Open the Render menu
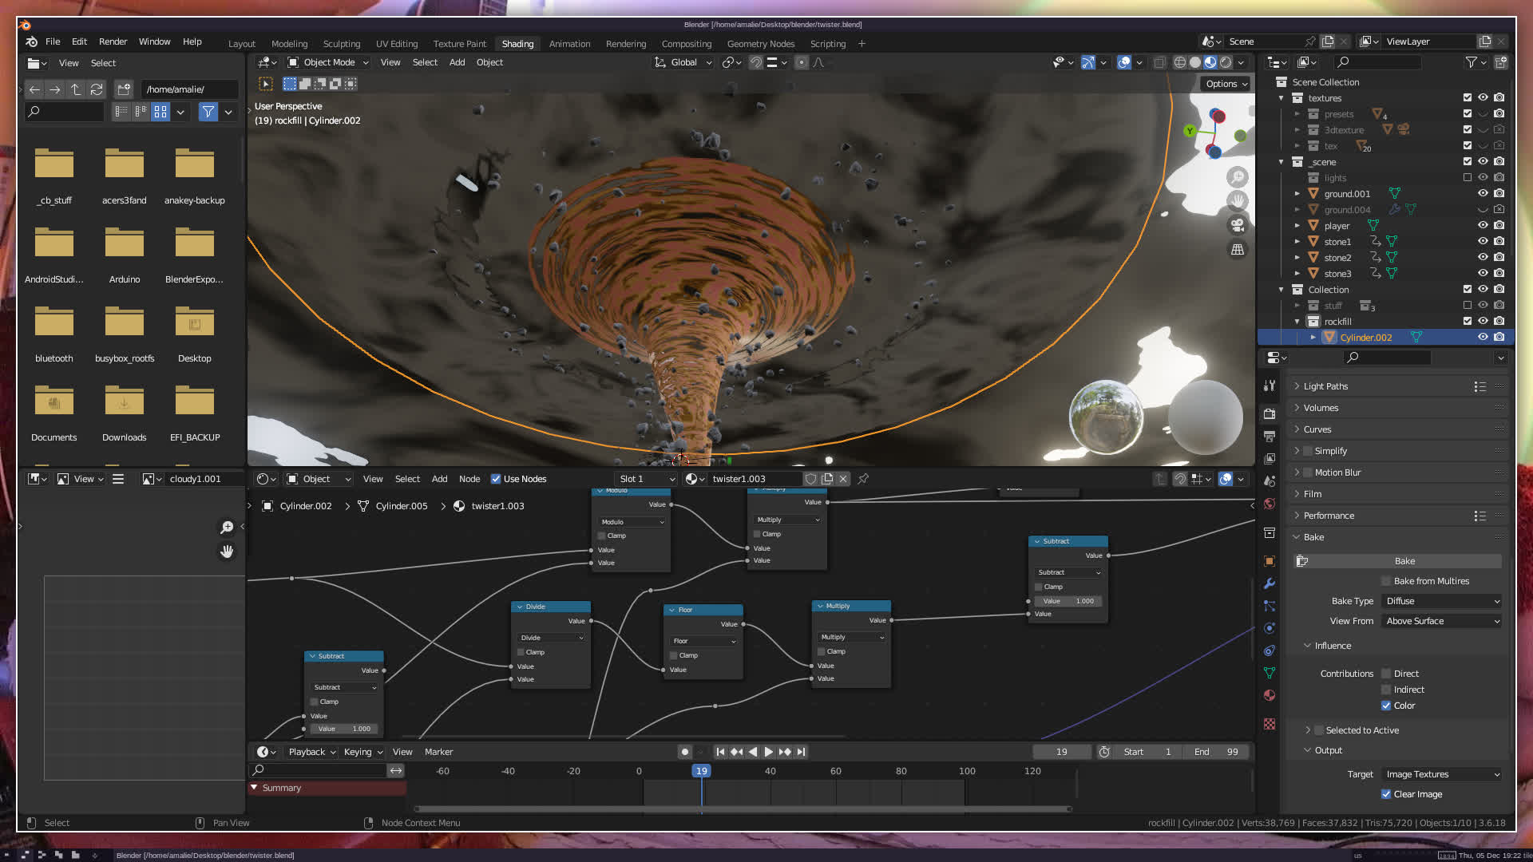This screenshot has height=862, width=1533. coord(113,42)
